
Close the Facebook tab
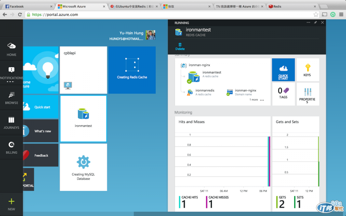click(x=51, y=6)
